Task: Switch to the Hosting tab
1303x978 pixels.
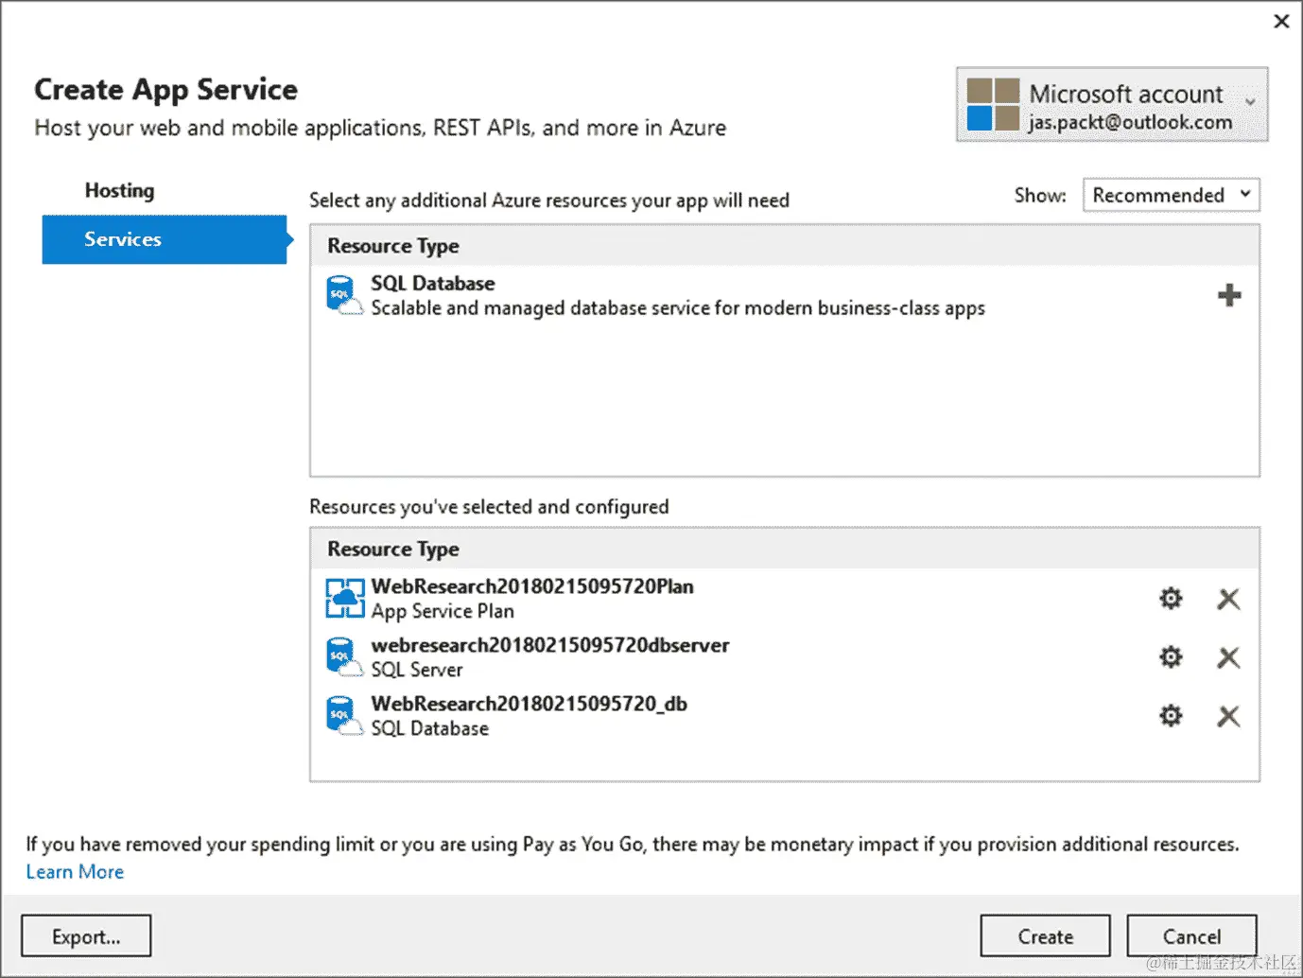Action: pos(119,190)
